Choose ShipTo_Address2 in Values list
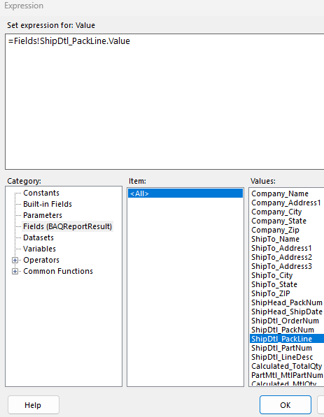The height and width of the screenshot is (417, 324). (x=281, y=257)
